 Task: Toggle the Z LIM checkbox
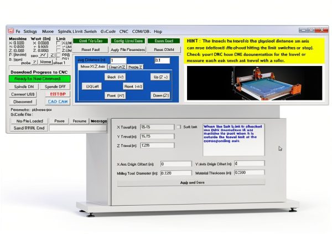[58, 50]
